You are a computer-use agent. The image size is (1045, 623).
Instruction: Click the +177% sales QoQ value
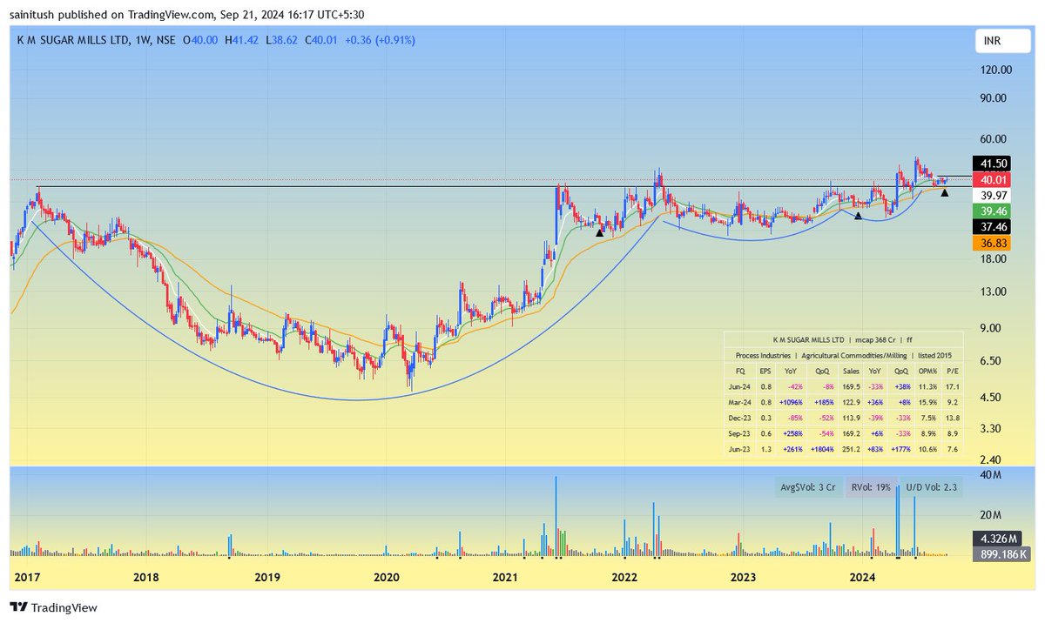click(900, 450)
